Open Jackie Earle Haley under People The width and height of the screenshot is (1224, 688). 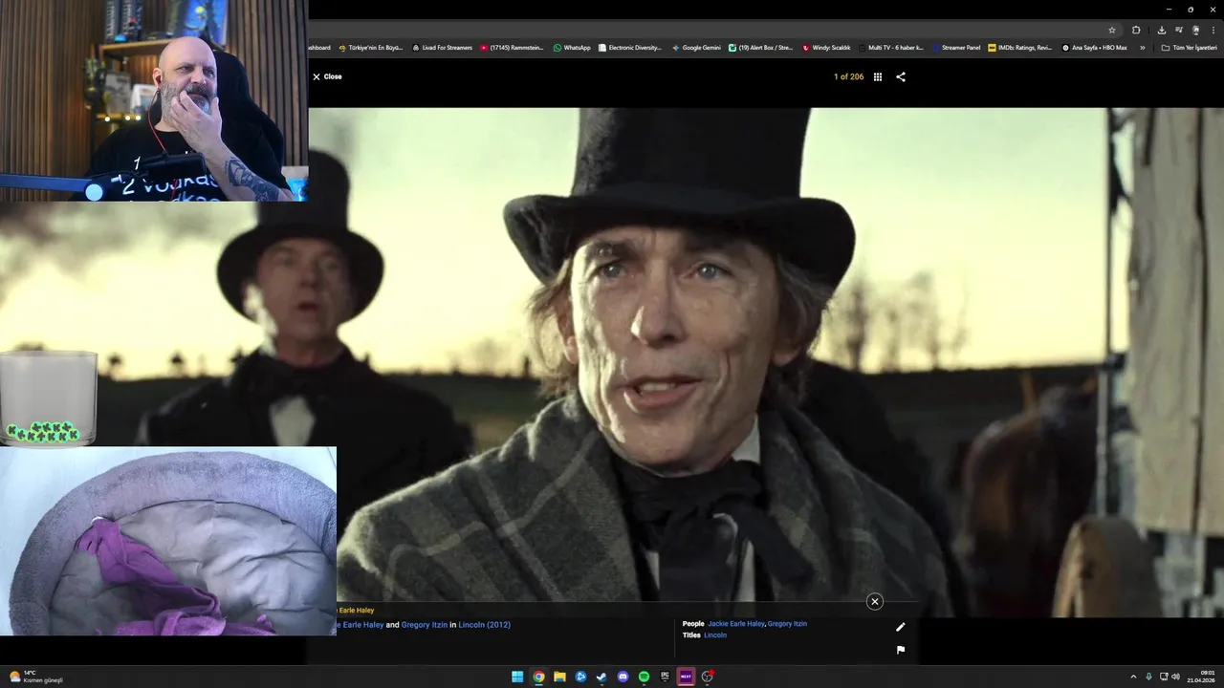point(736,624)
